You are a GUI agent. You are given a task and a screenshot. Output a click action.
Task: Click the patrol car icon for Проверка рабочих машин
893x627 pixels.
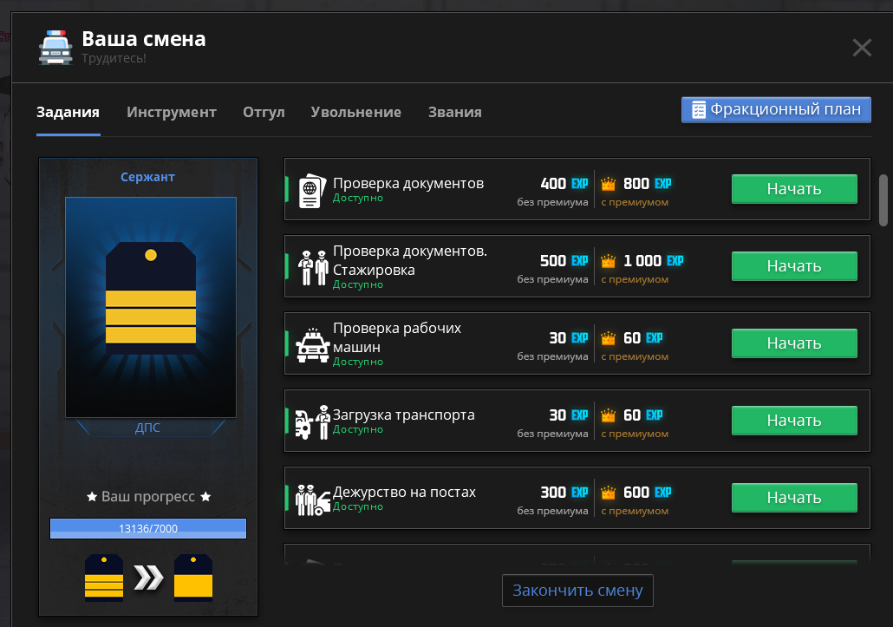coord(312,344)
